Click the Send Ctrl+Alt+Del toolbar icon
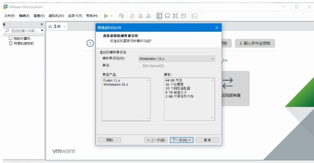The height and width of the screenshot is (163, 314). 121,16
